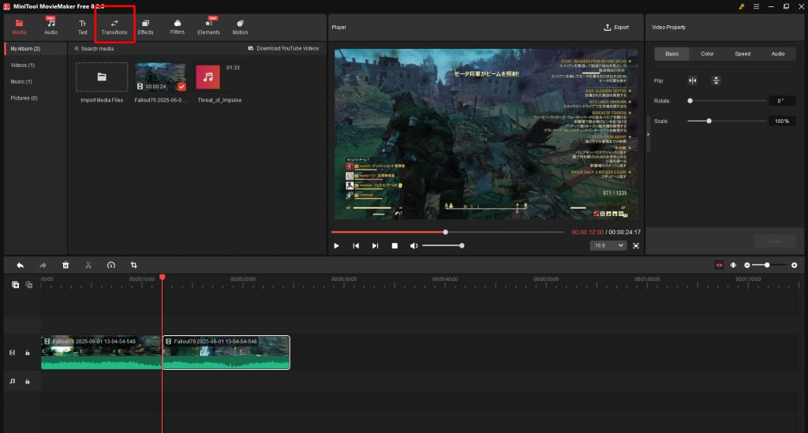Click the audio track music icon
808x433 pixels.
(13, 382)
